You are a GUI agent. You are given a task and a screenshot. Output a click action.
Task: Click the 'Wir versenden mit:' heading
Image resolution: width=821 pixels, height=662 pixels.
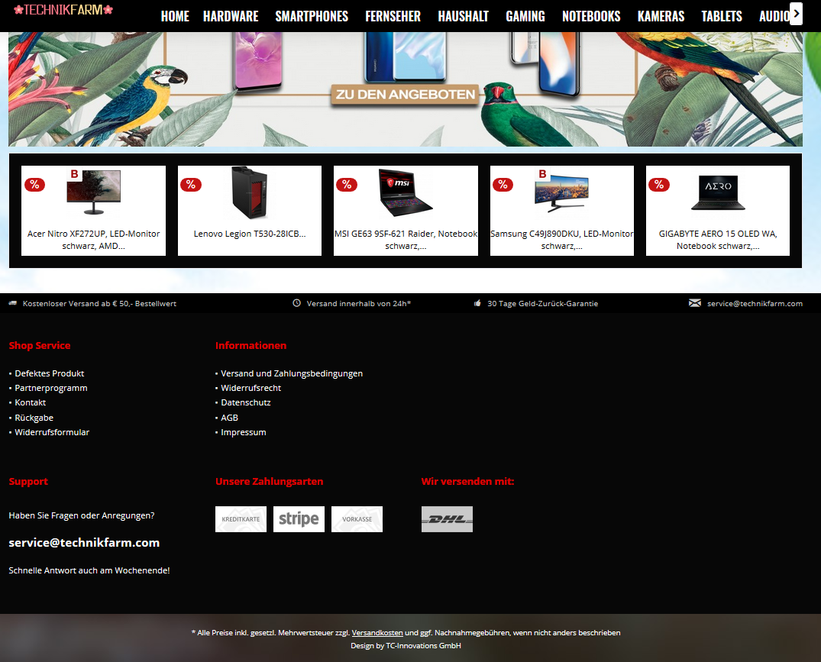coord(467,482)
